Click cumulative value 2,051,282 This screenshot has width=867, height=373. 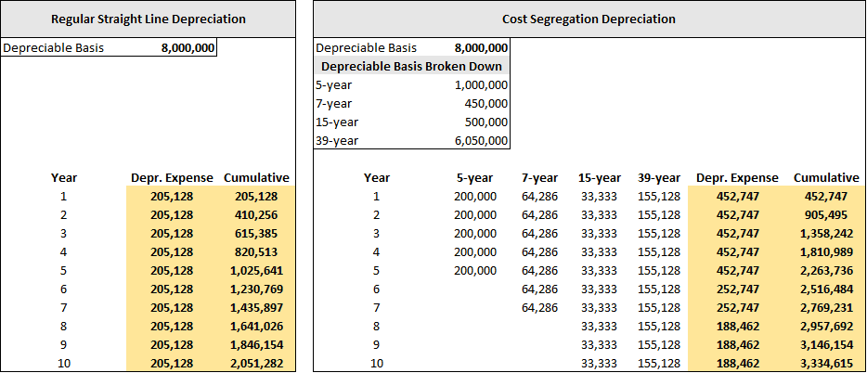[x=257, y=363]
